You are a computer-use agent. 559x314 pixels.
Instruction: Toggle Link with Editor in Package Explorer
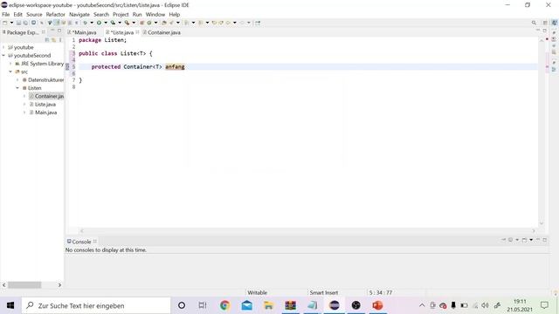[53, 40]
